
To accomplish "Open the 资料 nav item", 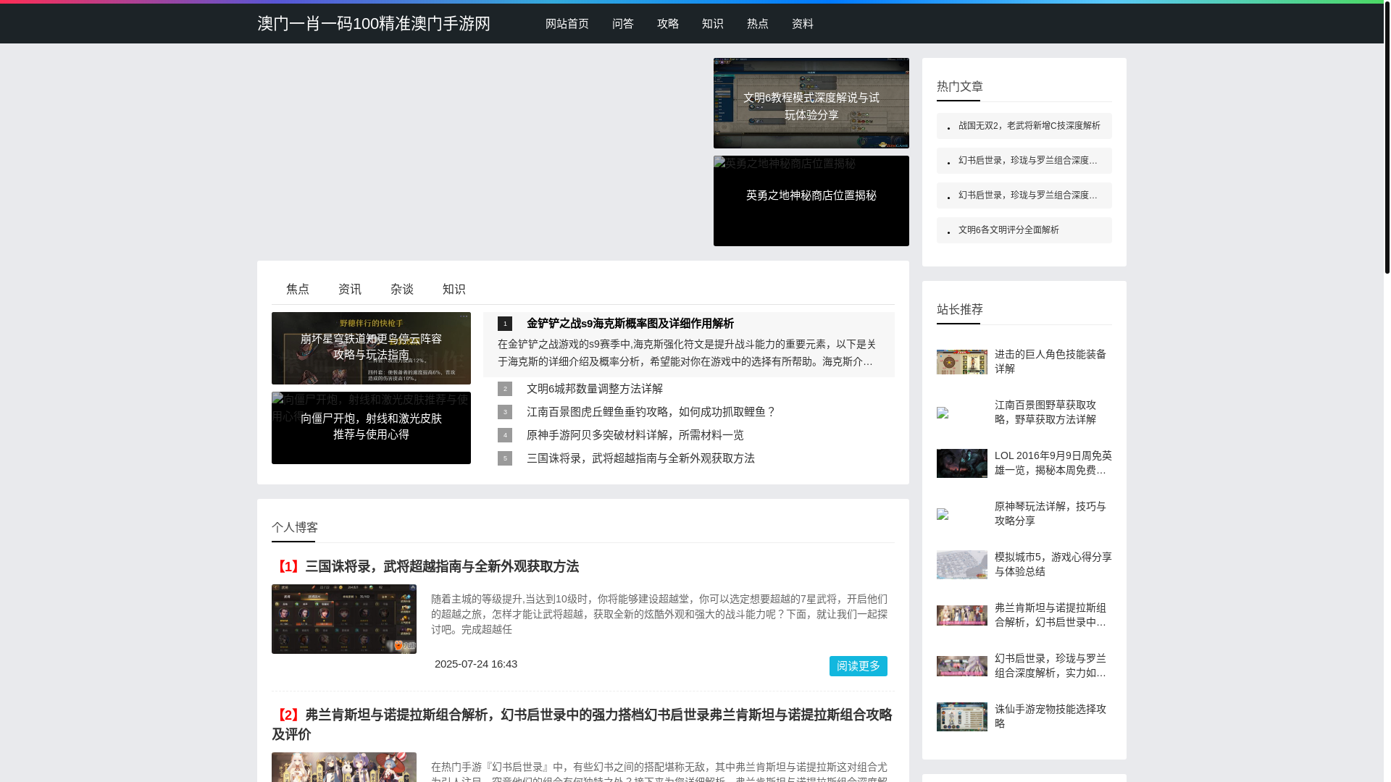I will (x=802, y=24).
